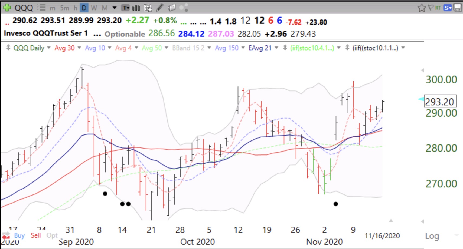Click the 293.20 current price label

(440, 102)
